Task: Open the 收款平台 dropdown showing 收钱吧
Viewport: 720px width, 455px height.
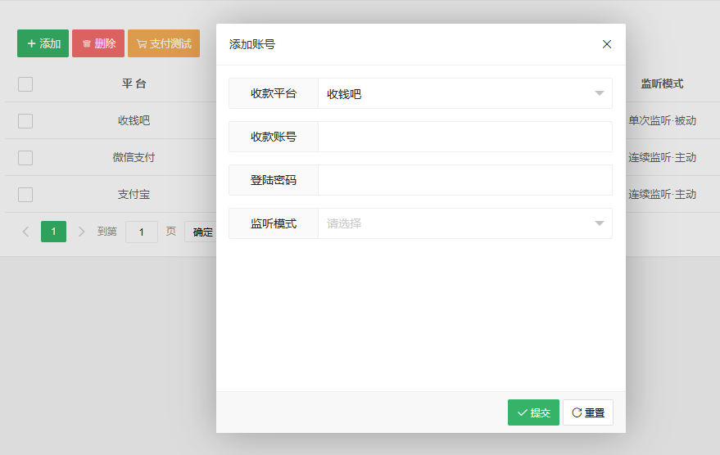Action: [464, 93]
